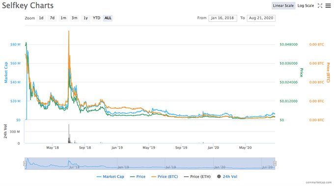Click the Sep '19 x-axis label
334x186 pixels.
pos(181,148)
